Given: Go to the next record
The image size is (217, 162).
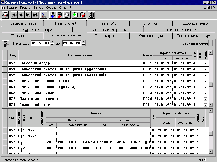Looking at the screenshot, I should click(28, 15).
